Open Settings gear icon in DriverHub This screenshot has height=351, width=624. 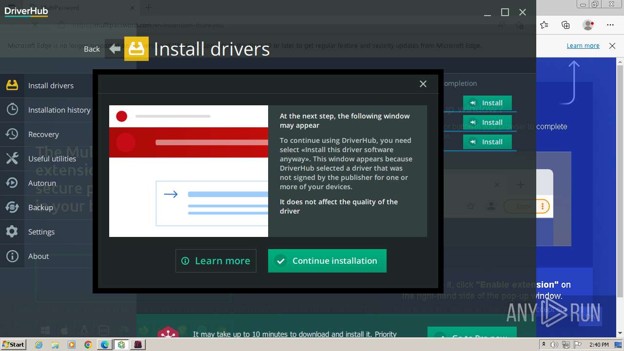[x=12, y=232]
